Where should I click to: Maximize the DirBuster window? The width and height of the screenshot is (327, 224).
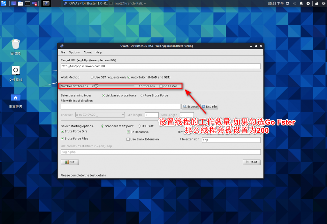(256, 46)
